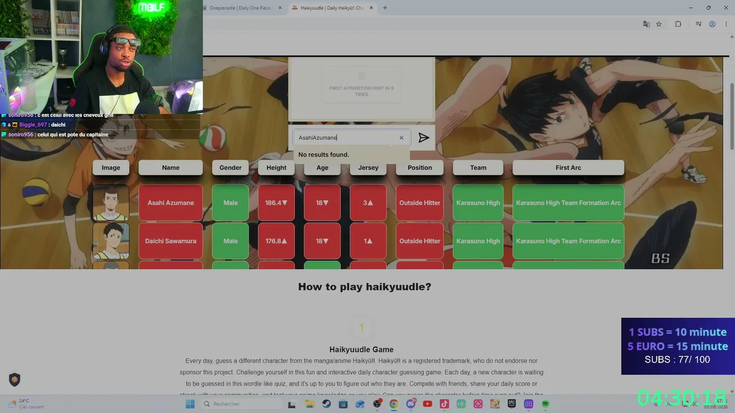Viewport: 735px width, 413px height.
Task: Click the Jersey column header
Action: (x=368, y=167)
